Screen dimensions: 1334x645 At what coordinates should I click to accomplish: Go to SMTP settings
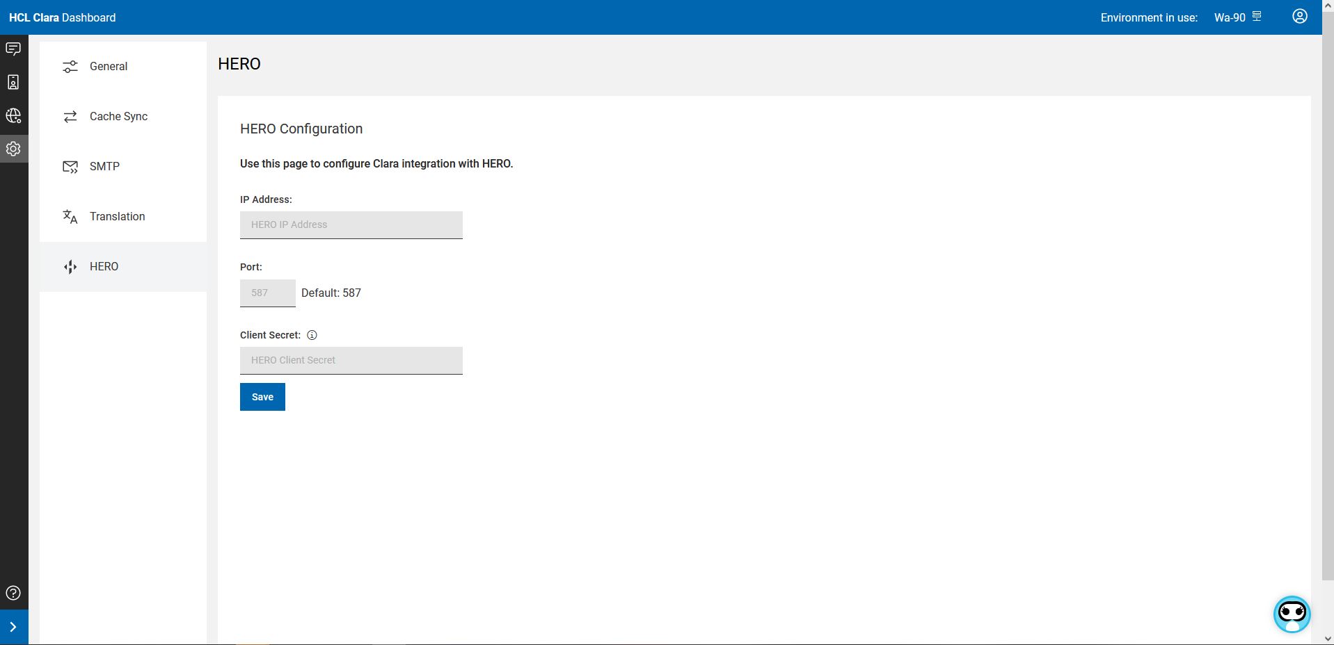tap(123, 167)
